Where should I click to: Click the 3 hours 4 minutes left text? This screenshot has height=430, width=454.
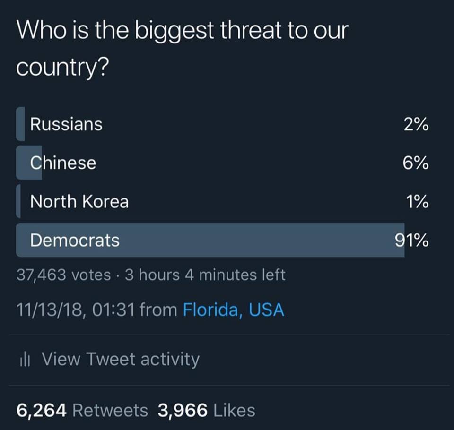205,275
